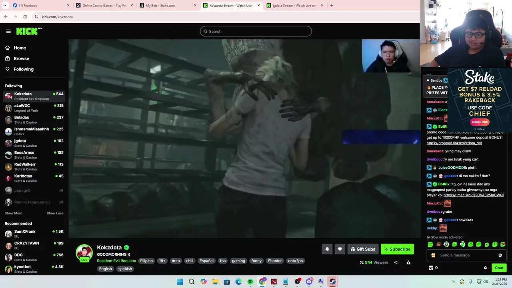Select the dota tag

pyautogui.click(x=176, y=261)
